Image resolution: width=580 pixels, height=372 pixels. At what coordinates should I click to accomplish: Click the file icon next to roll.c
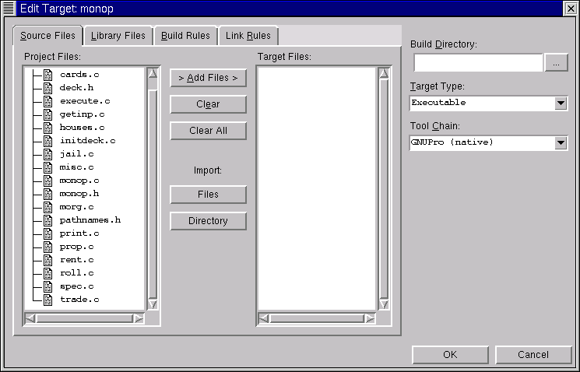[47, 273]
